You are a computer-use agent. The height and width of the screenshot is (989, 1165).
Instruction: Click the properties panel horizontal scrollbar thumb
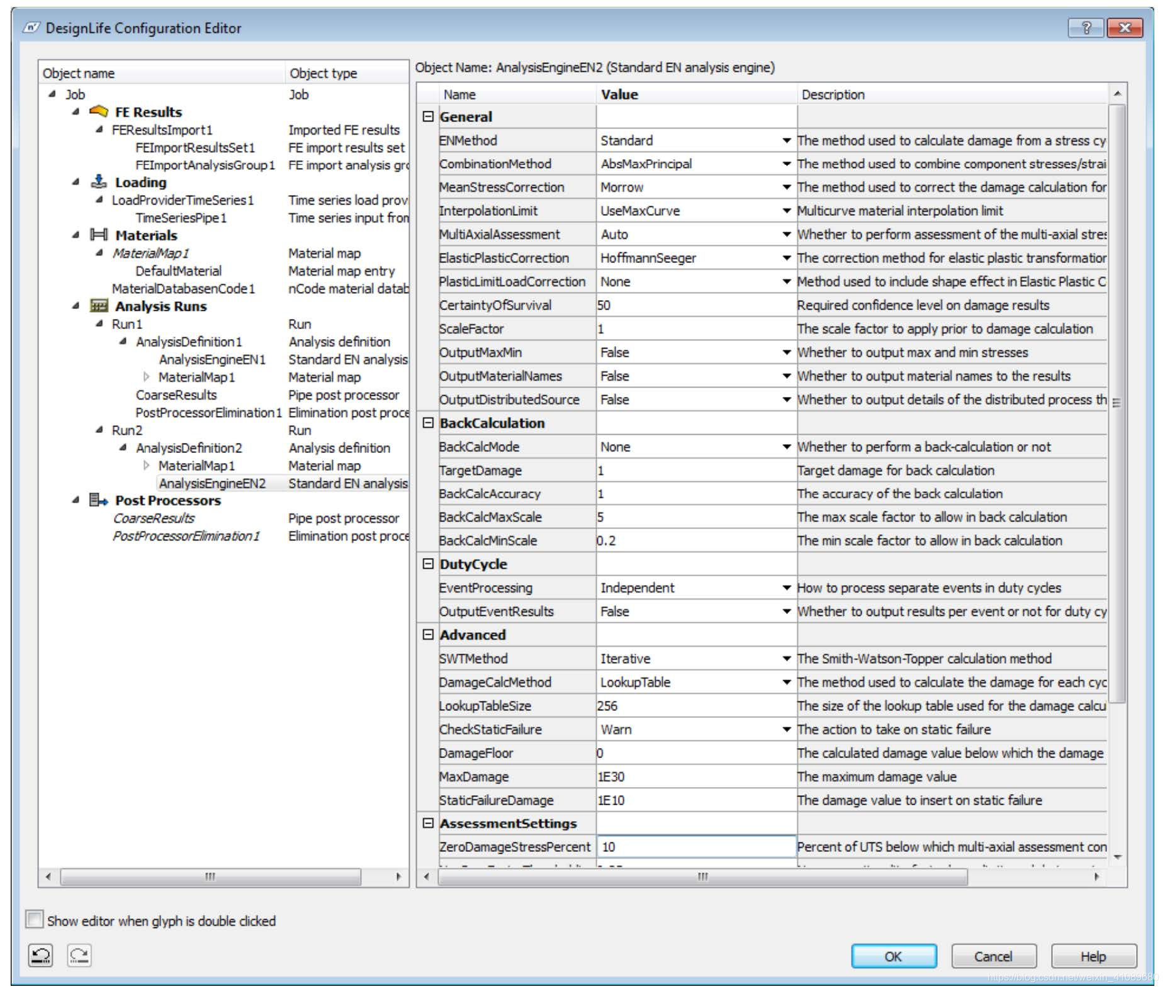coord(703,876)
